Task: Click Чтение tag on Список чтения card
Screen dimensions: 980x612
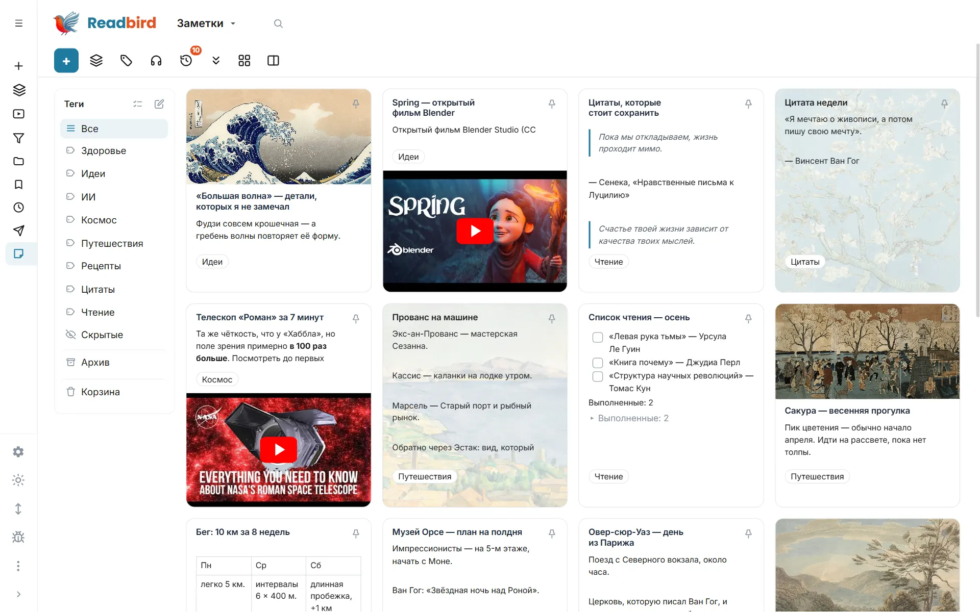Action: click(x=608, y=477)
